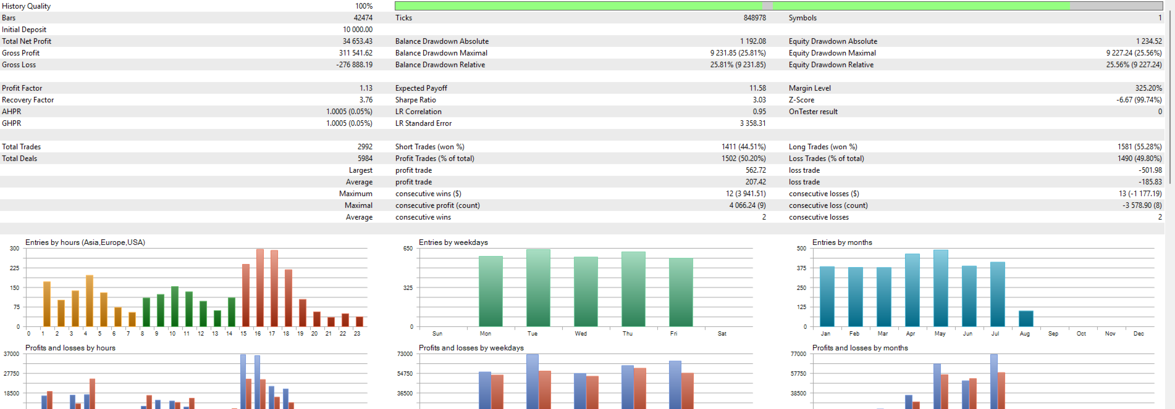Click the Loss Trades (% of total) value
The image size is (1175, 409).
pos(1140,159)
